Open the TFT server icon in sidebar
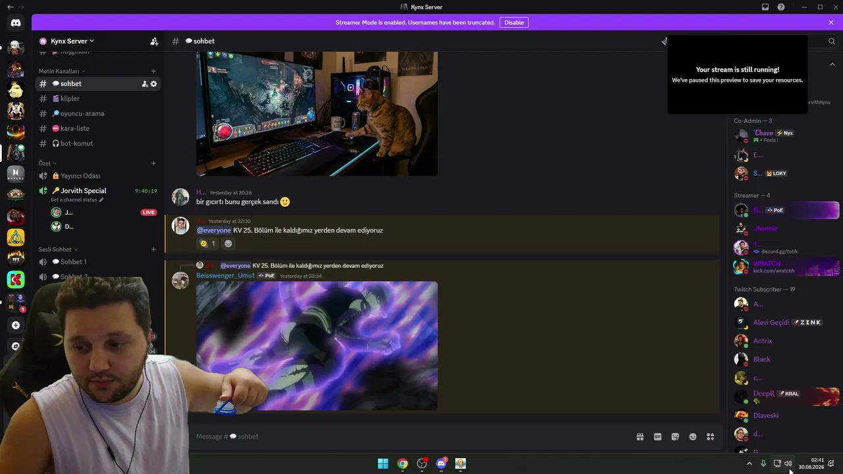Screen dimensions: 843x474 click(x=16, y=257)
